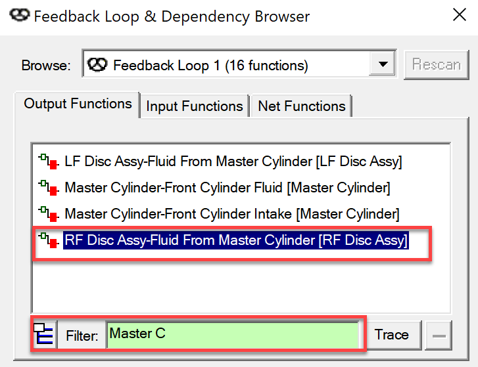Select LF Disc Assy-Fluid From Master Cylinder entry
The image size is (478, 367).
tap(233, 162)
